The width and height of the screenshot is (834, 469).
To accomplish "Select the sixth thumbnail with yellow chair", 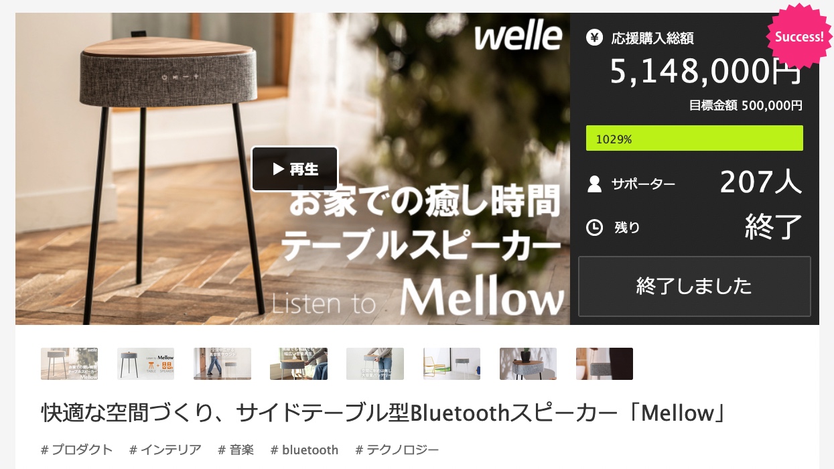I will 451,364.
